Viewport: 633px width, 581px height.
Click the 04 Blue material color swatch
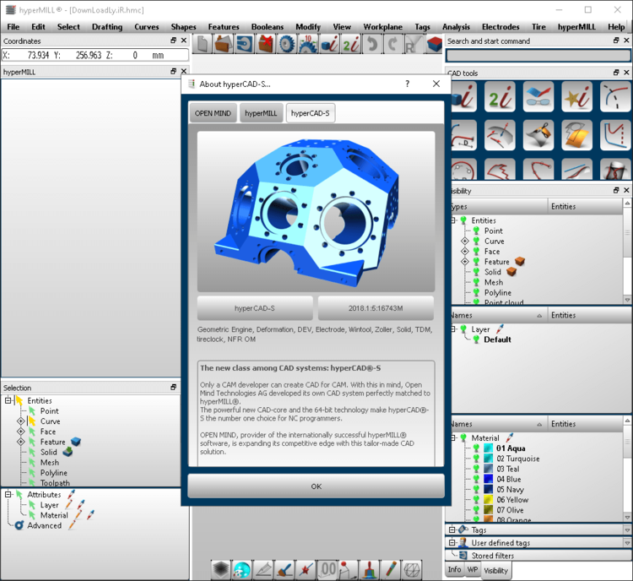click(x=489, y=480)
